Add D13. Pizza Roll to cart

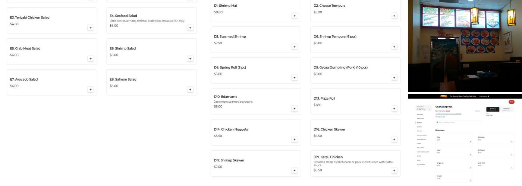point(394,109)
